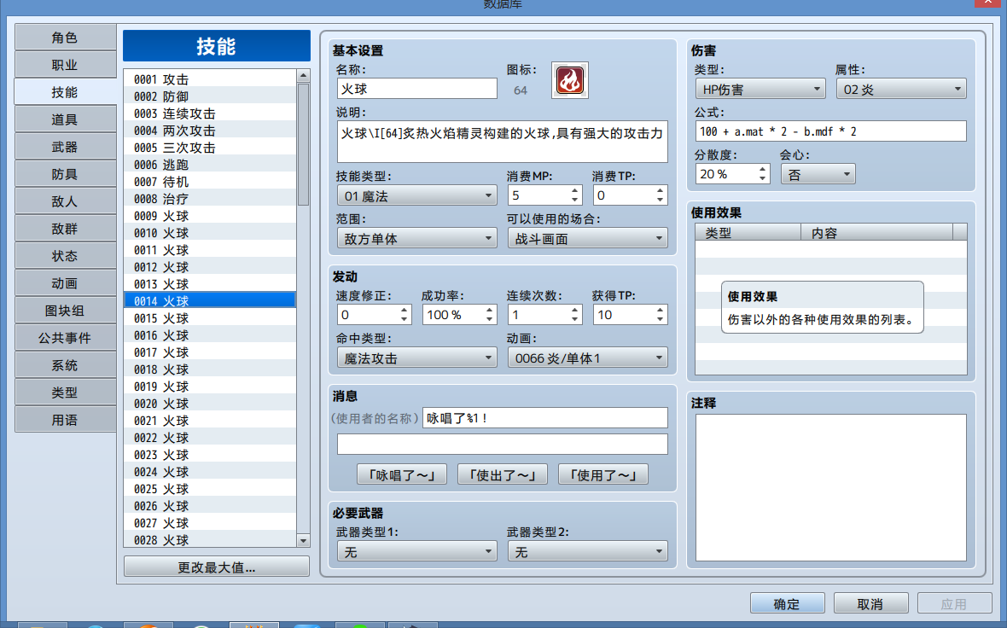Screen dimensions: 1007x628
Task: Insert the 「使出了～」 message template
Action: (x=502, y=475)
